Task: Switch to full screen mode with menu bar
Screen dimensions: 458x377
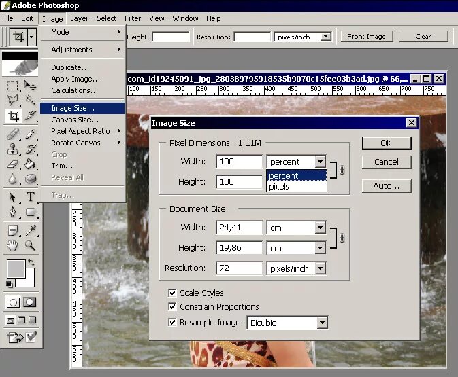Action: point(22,320)
